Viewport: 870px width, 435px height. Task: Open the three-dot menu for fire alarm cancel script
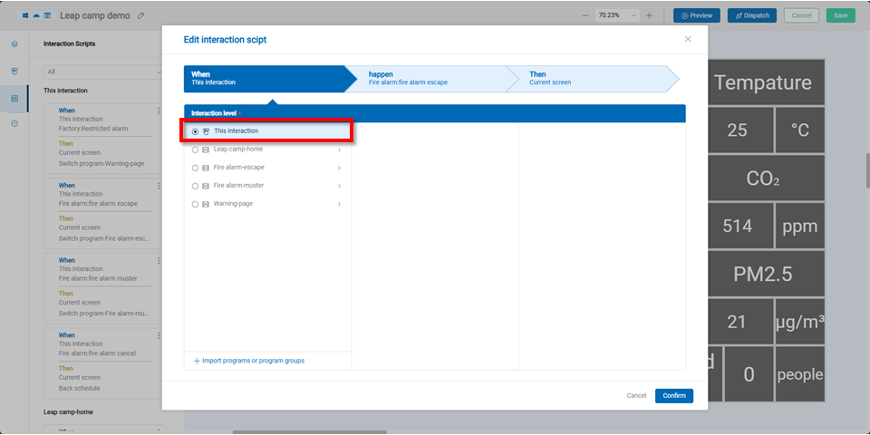[x=159, y=335]
